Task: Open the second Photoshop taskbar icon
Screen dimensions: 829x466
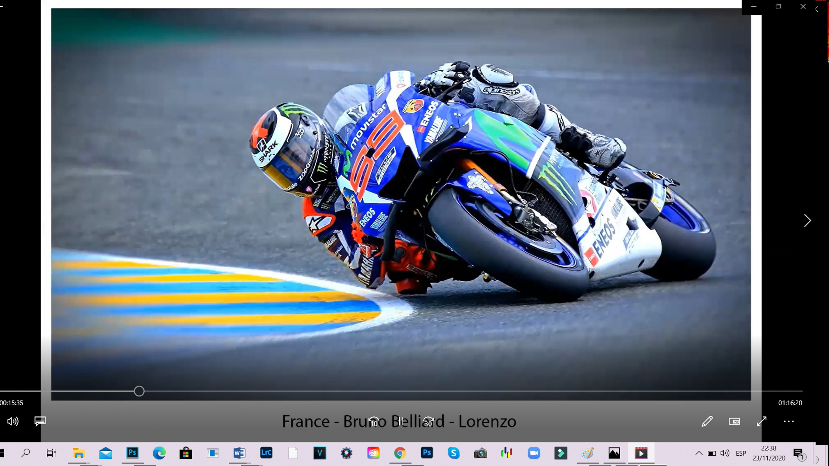Action: [x=427, y=453]
